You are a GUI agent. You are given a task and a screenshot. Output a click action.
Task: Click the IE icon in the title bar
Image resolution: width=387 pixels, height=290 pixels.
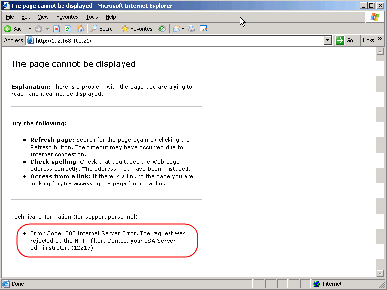point(6,6)
